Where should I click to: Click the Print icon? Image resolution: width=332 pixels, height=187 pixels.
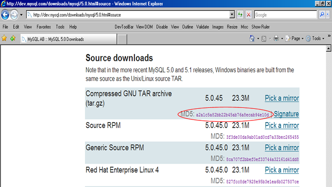[276, 38]
